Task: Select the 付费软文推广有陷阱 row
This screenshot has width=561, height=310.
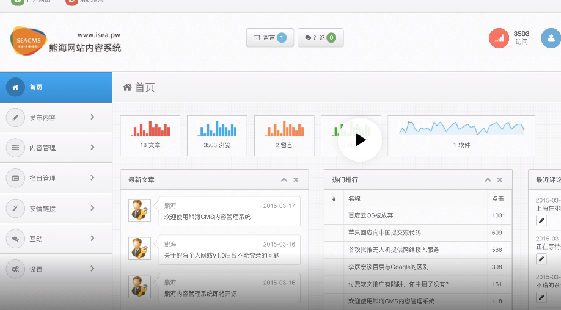Action: (418, 284)
